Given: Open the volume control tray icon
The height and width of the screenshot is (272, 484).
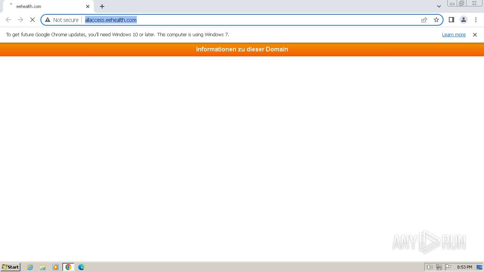Looking at the screenshot, I should 430,267.
